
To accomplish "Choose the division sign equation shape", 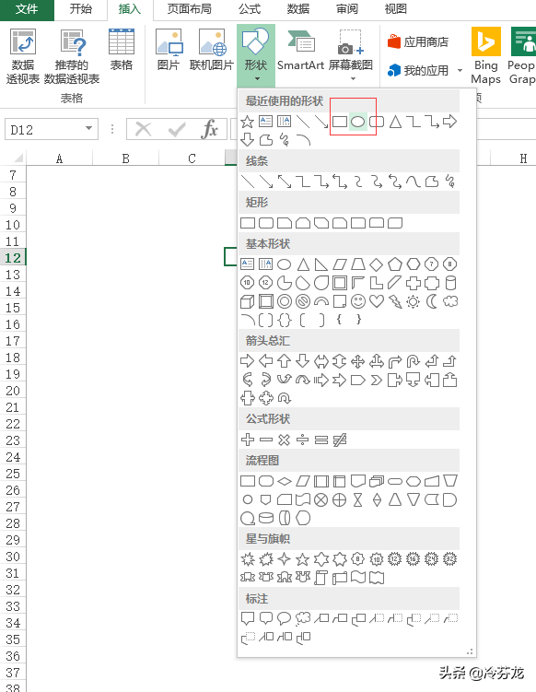I will tap(303, 440).
